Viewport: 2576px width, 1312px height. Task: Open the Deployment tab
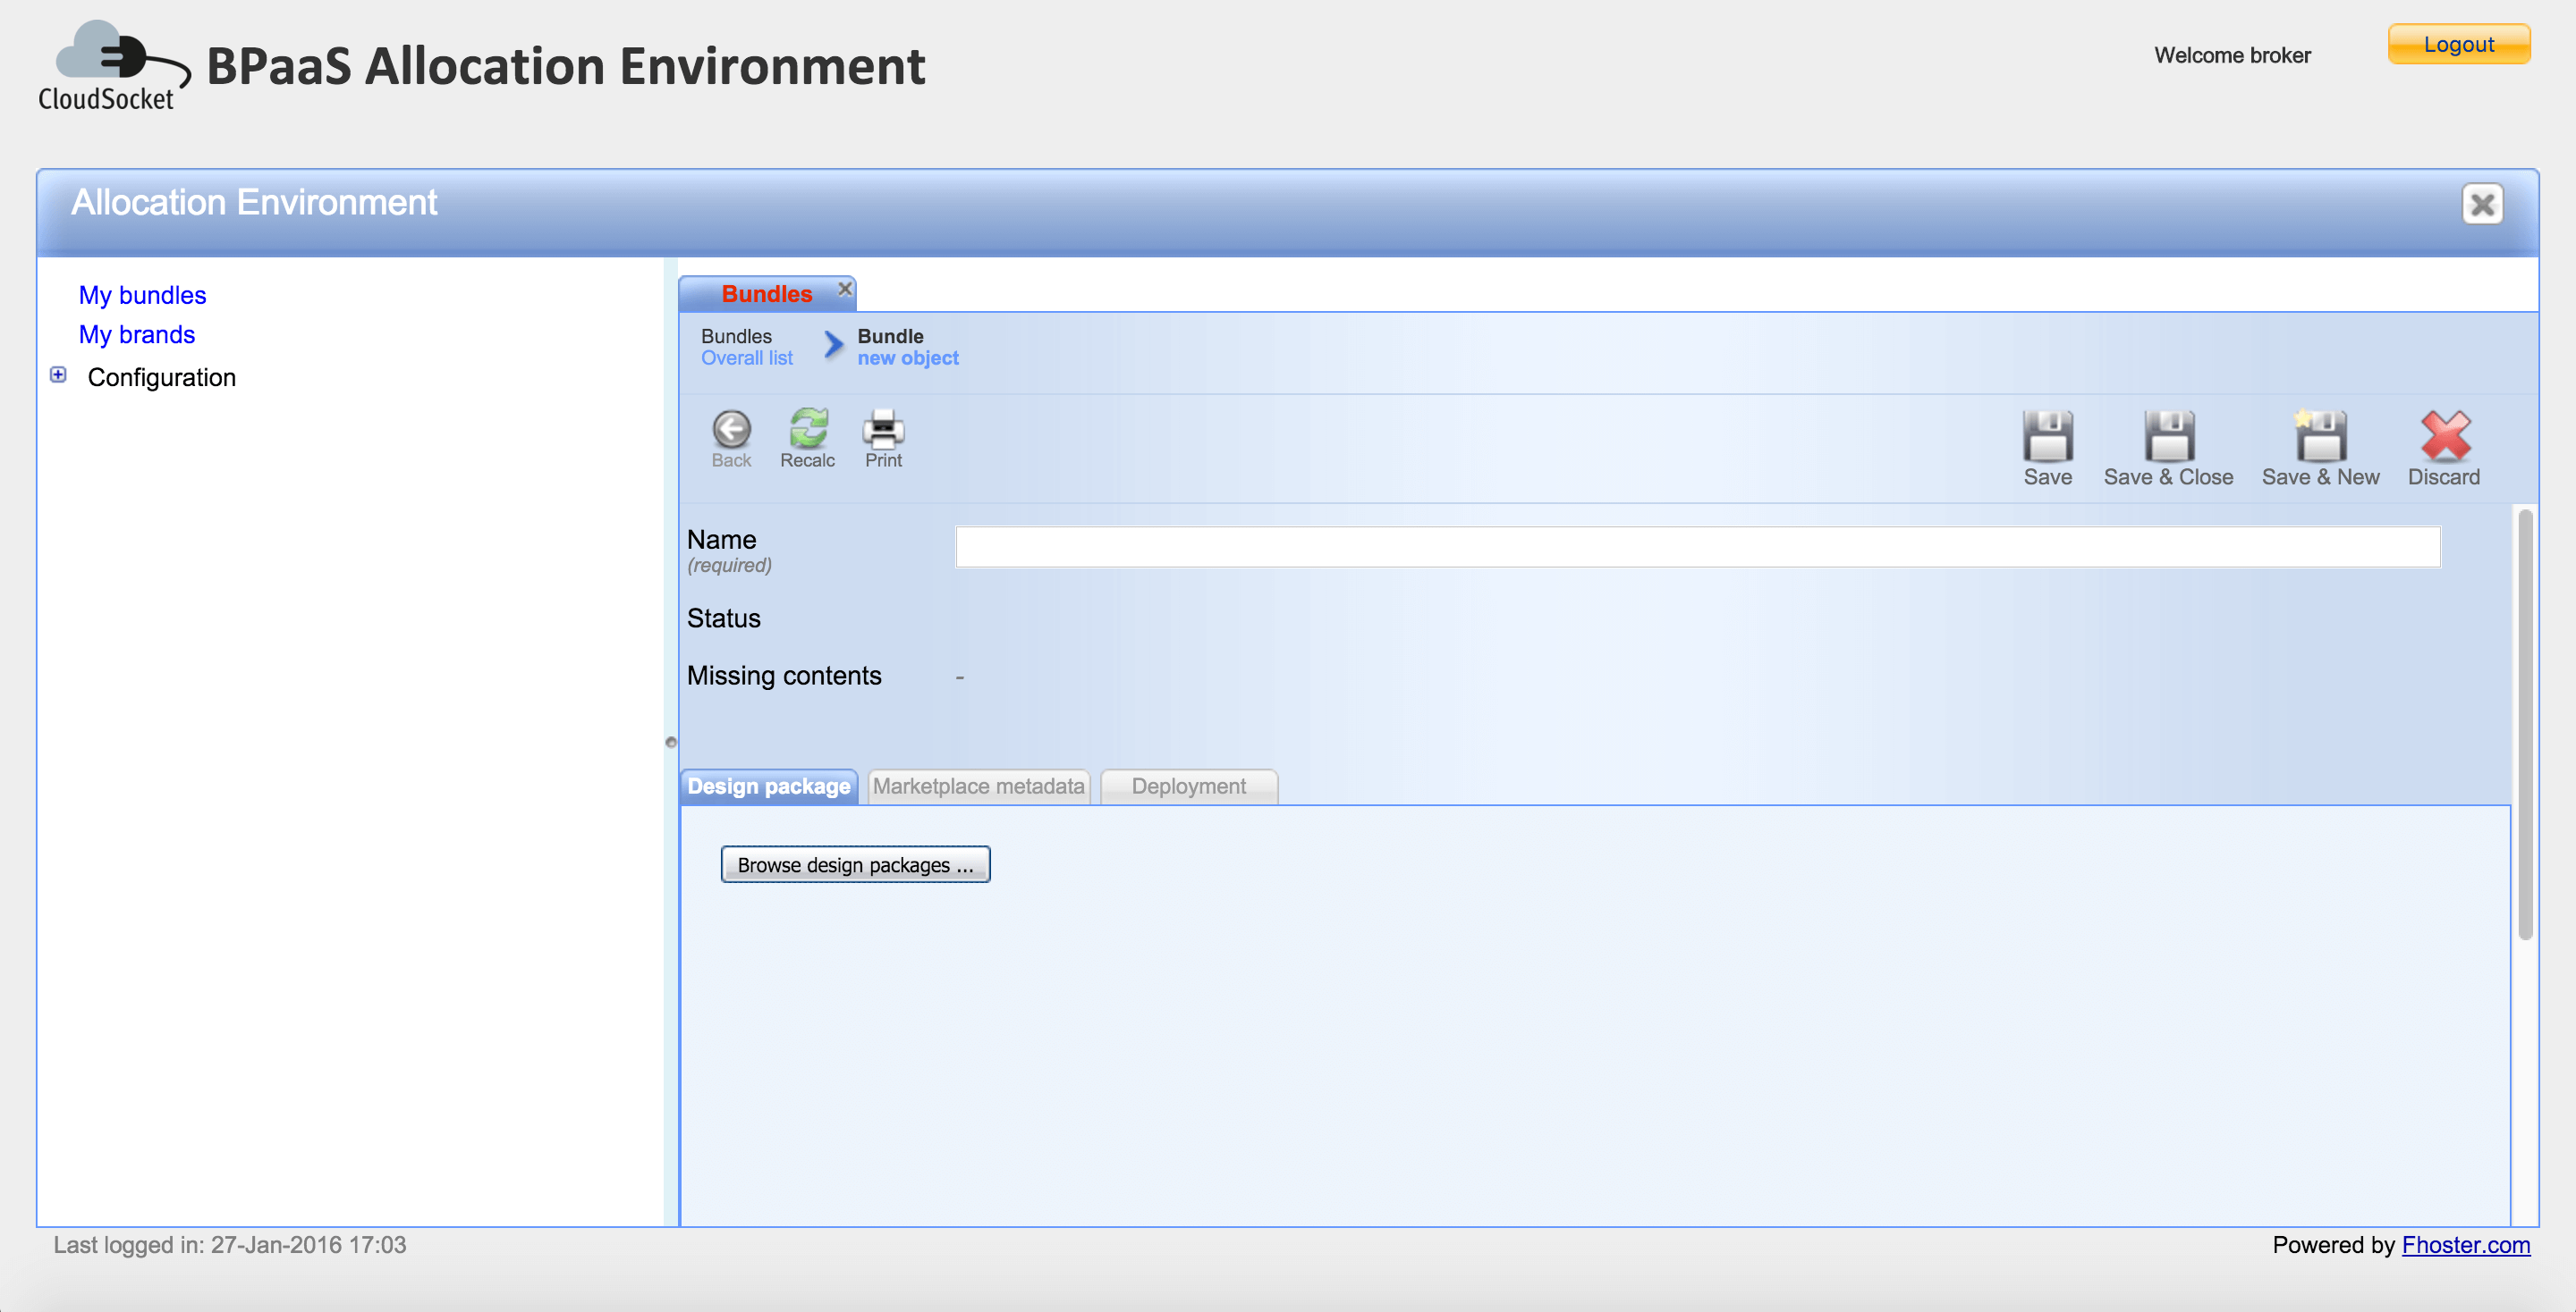[x=1188, y=786]
